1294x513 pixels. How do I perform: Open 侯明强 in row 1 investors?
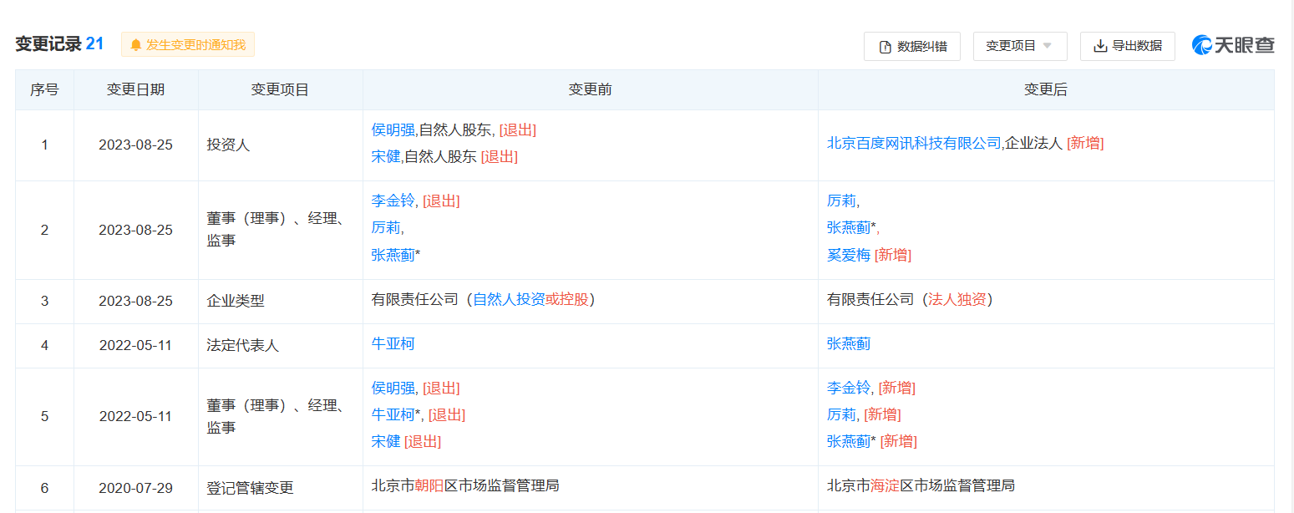(393, 130)
